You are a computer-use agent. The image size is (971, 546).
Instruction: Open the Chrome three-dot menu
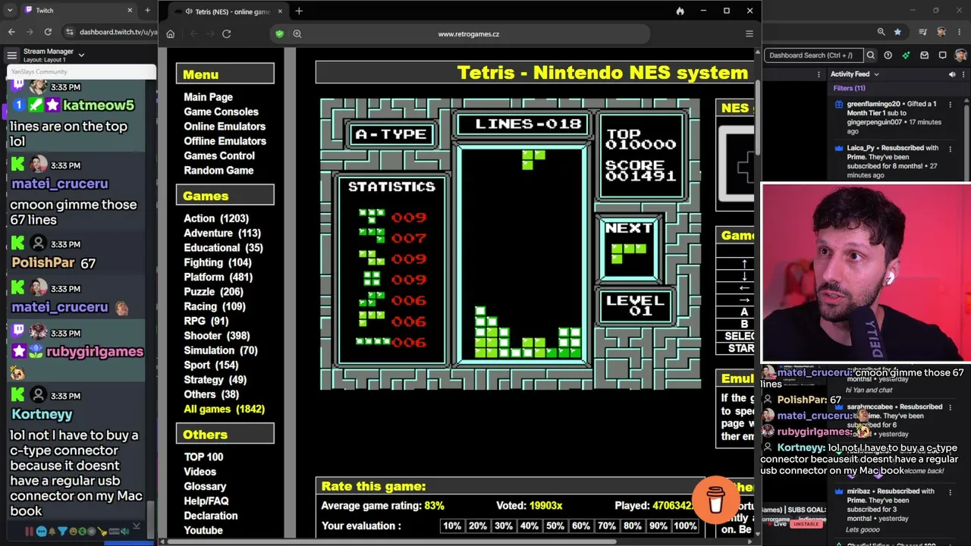click(x=961, y=32)
